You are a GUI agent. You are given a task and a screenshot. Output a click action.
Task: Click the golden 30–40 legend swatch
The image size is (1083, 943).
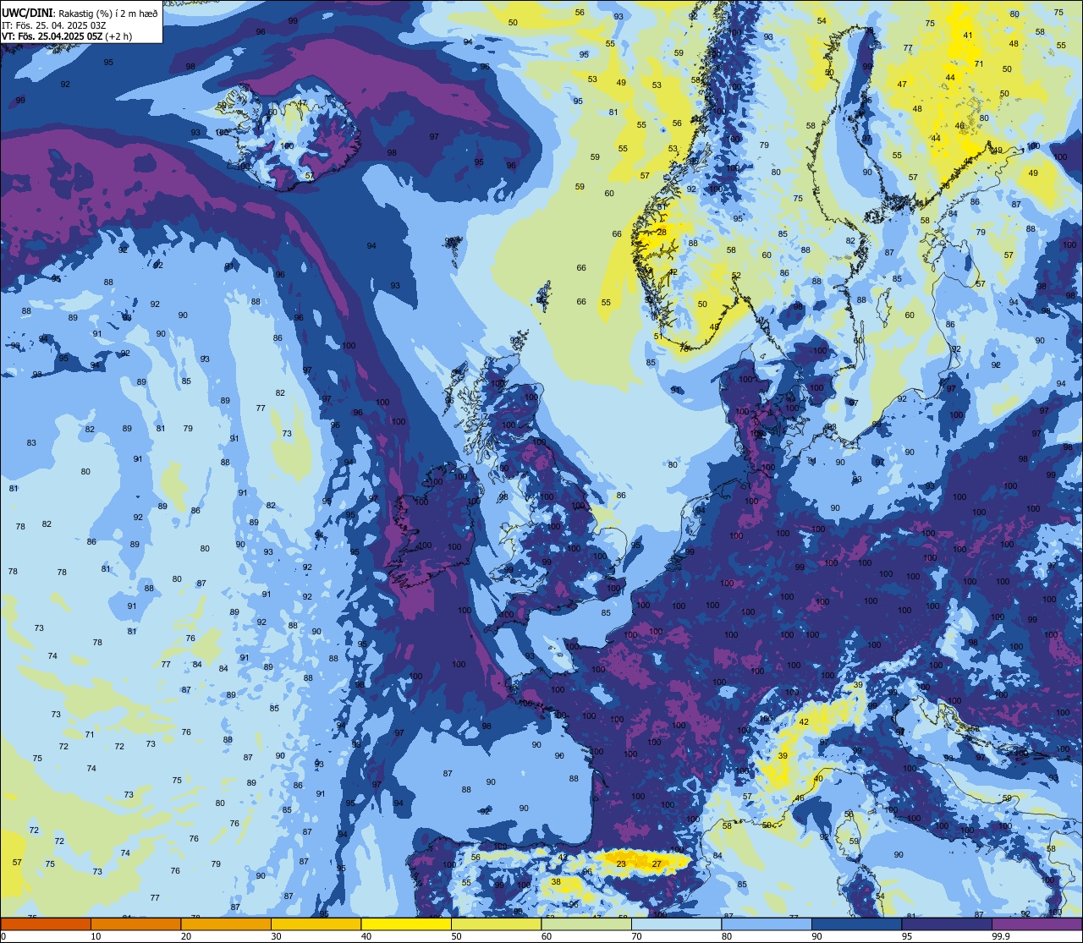tap(316, 924)
